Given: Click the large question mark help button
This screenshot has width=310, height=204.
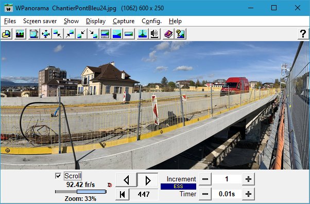Looking at the screenshot, I should click(303, 34).
